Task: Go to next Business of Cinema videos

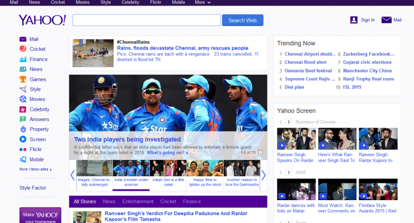Action: pyautogui.click(x=289, y=122)
